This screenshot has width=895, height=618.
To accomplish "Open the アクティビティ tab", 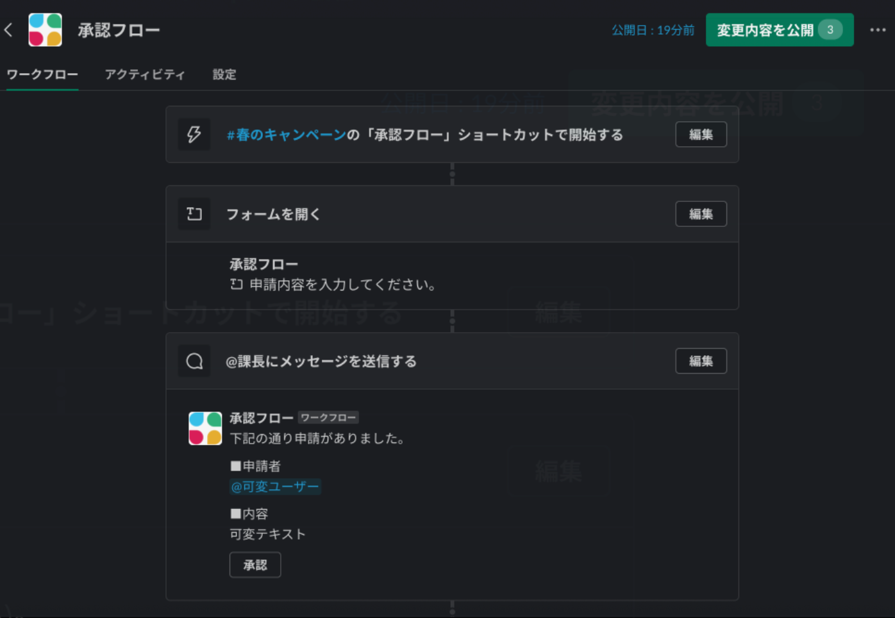I will click(145, 75).
